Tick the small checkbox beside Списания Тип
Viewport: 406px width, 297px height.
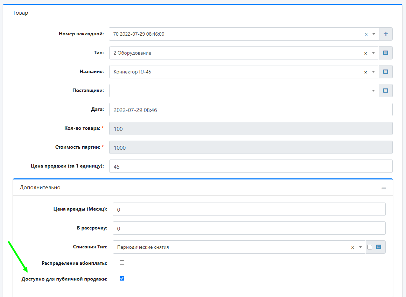[370, 247]
